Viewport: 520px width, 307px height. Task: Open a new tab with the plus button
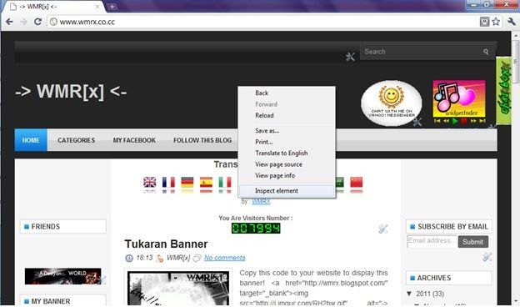(x=112, y=7)
